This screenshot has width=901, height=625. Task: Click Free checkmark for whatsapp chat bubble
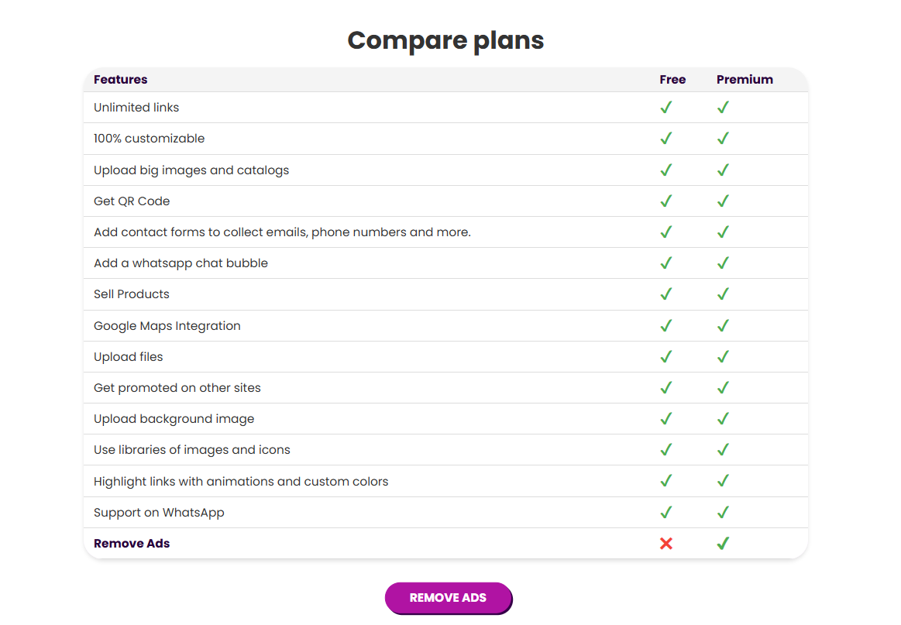(x=666, y=263)
